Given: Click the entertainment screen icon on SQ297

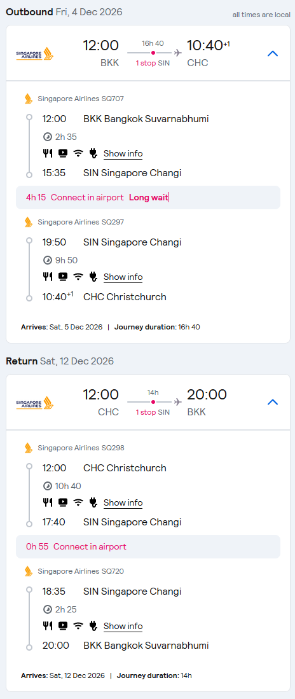Looking at the screenshot, I should (63, 277).
